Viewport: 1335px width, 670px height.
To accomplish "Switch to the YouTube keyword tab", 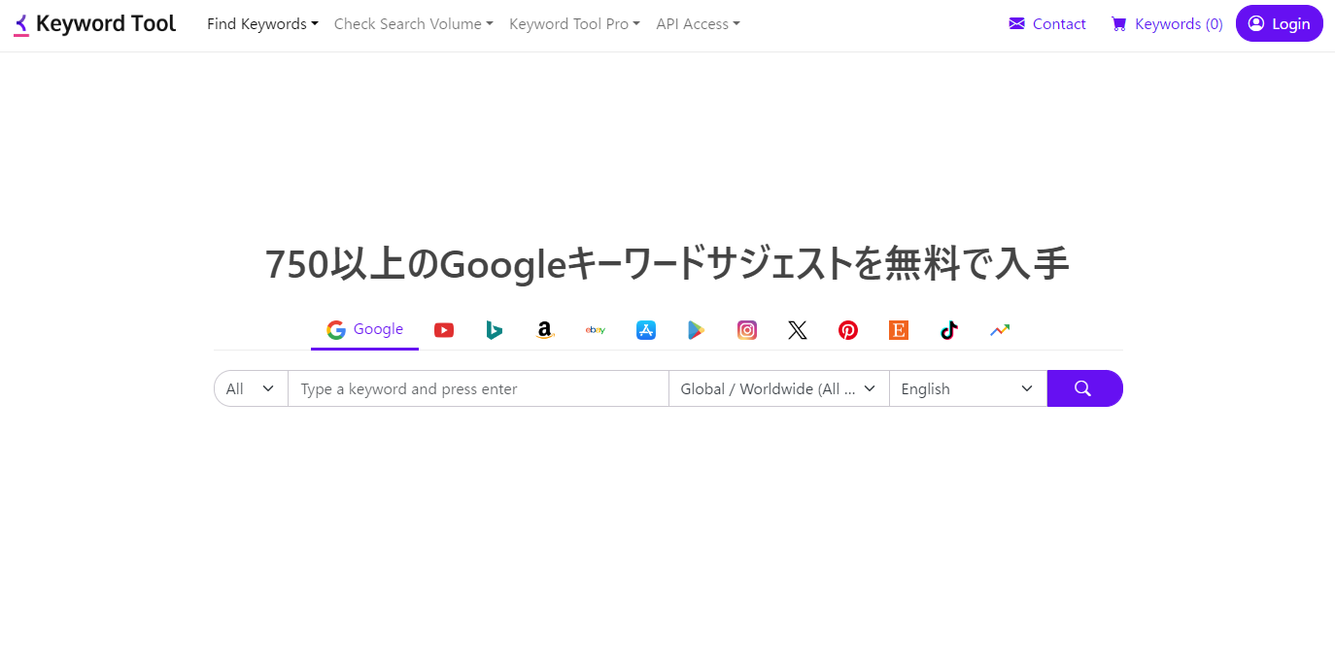I will [444, 330].
